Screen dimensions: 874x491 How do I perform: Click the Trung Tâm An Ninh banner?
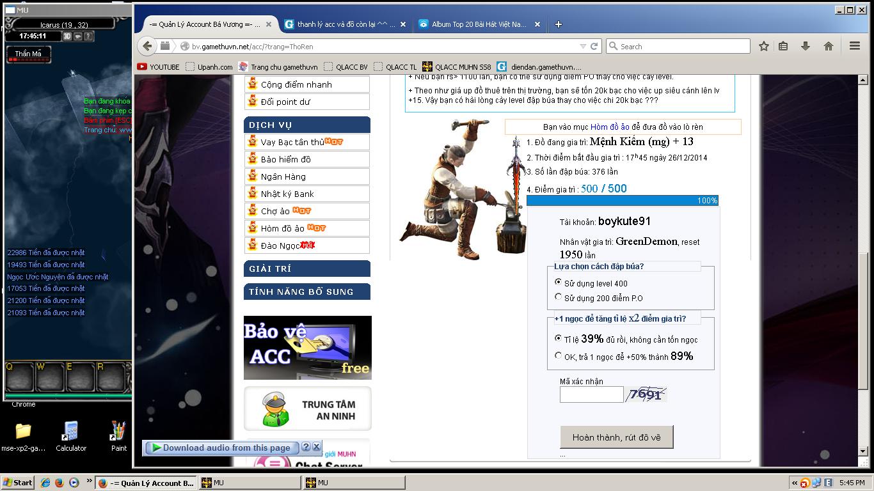[307, 409]
